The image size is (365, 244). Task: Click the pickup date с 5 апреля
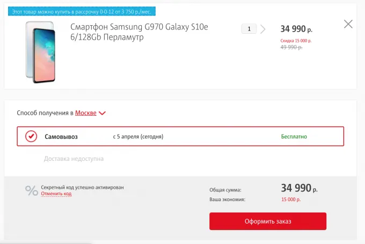[x=138, y=137]
